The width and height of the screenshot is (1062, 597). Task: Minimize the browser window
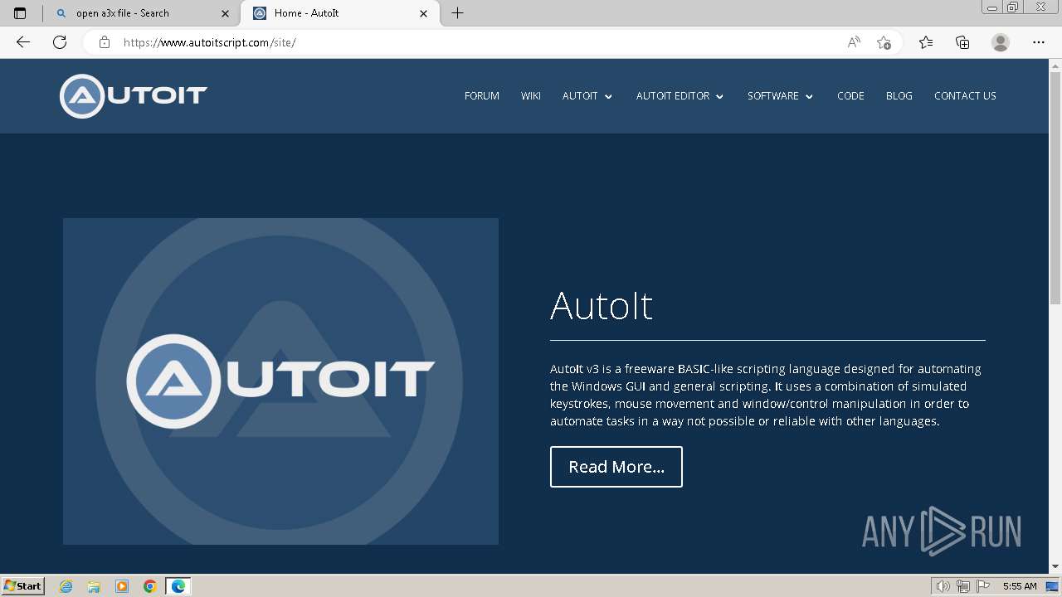point(992,7)
